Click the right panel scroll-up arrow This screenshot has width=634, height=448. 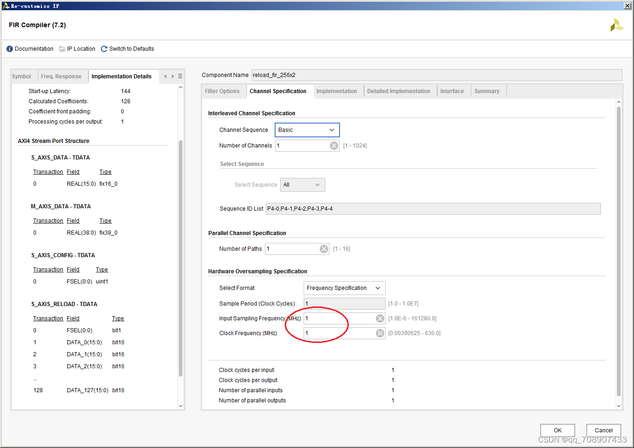click(619, 102)
